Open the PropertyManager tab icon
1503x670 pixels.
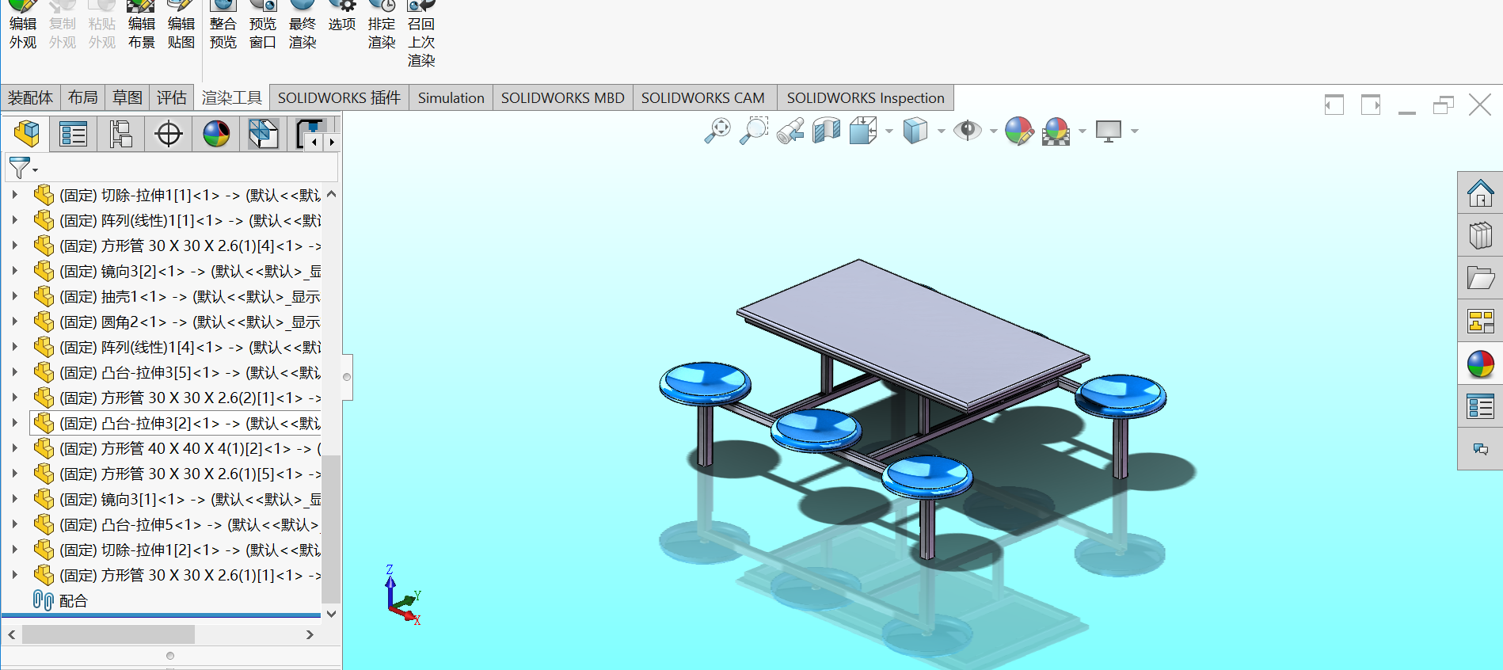point(74,133)
